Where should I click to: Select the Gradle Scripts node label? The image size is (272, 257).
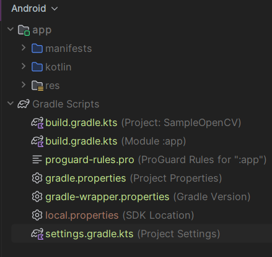[x=66, y=104]
